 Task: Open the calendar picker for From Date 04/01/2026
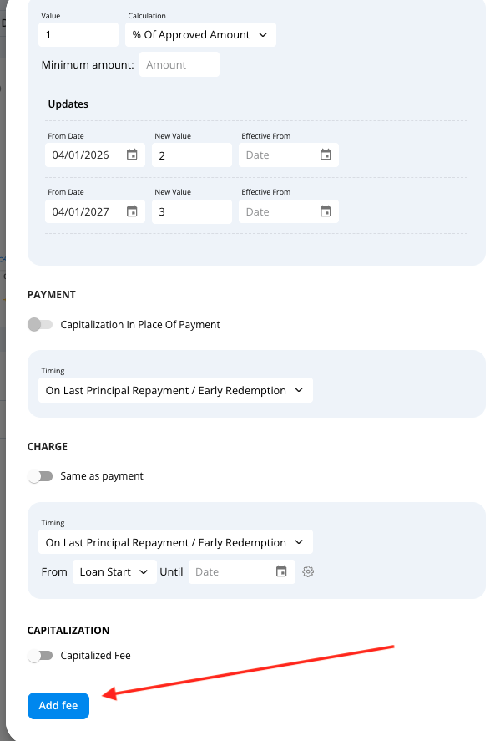(x=132, y=155)
